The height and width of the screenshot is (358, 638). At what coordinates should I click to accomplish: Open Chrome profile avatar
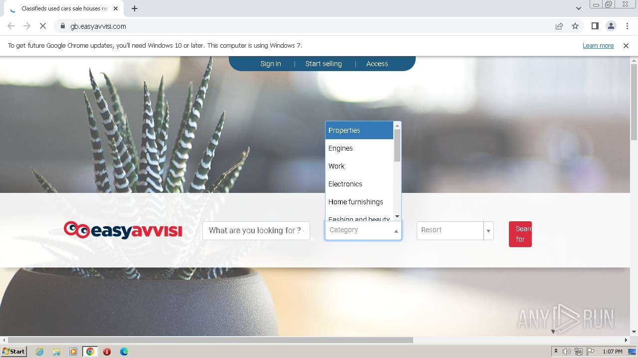click(x=611, y=26)
